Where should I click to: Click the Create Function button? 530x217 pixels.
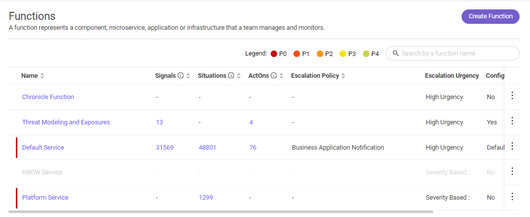(490, 16)
